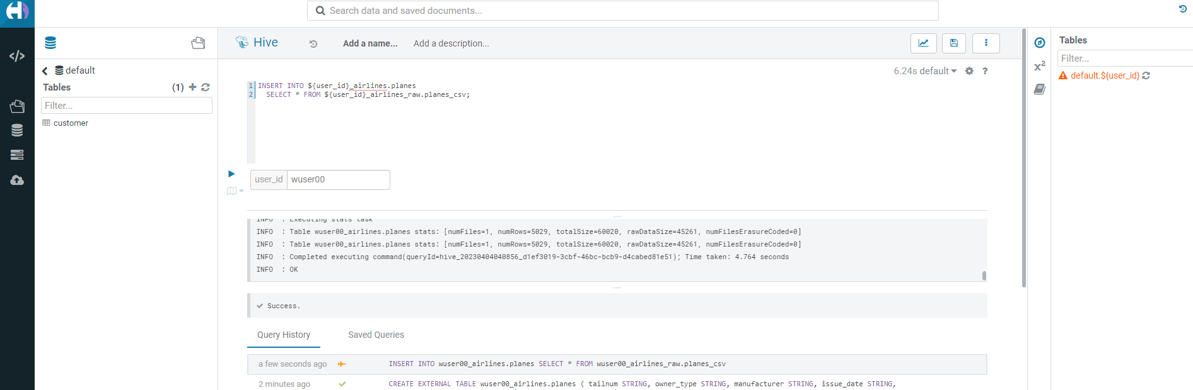Click the Hue logo icon
Image resolution: width=1193 pixels, height=390 pixels.
click(x=17, y=11)
